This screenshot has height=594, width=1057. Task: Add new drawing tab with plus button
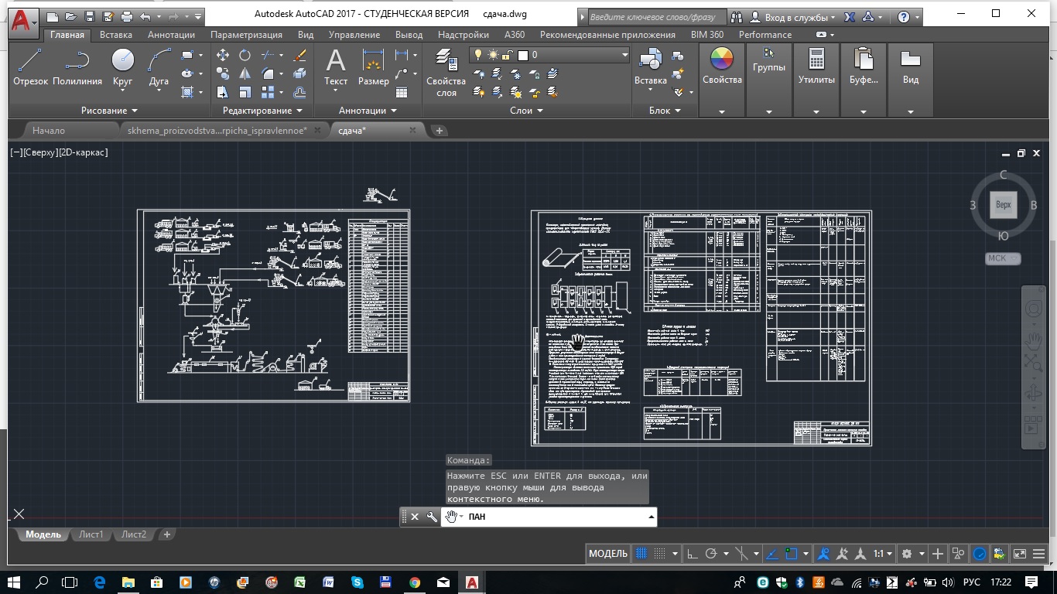440,131
